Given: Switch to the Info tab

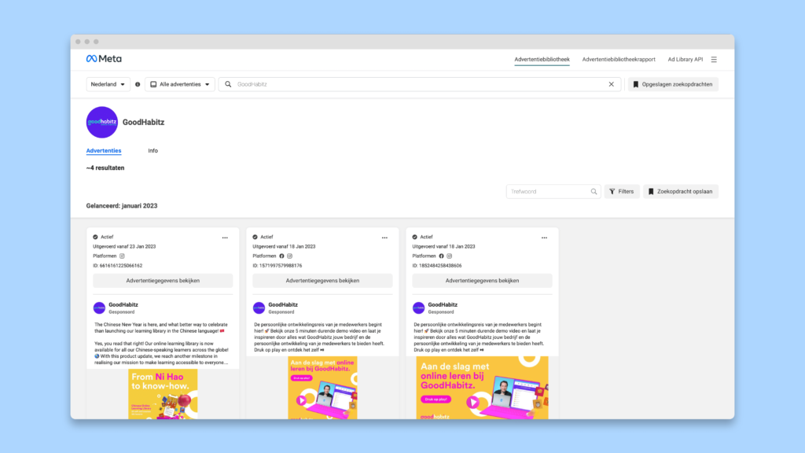Looking at the screenshot, I should 153,150.
